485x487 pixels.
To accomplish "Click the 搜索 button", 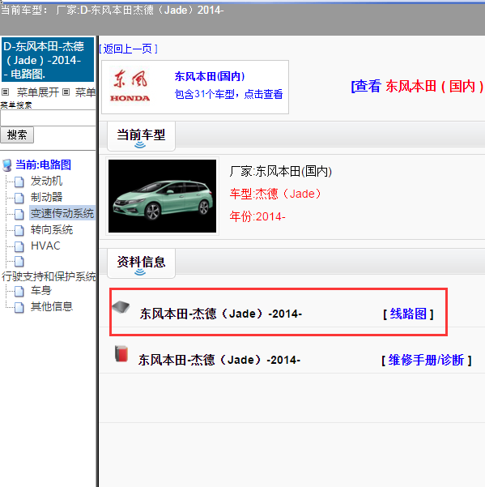I will pyautogui.click(x=17, y=135).
